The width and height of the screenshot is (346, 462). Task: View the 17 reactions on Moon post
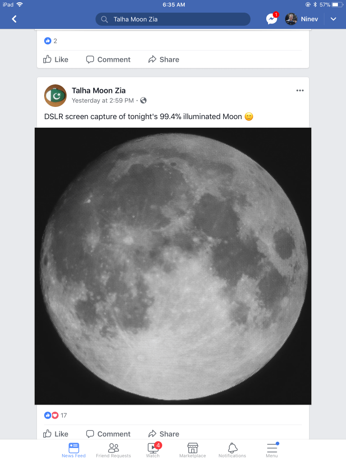coord(55,416)
